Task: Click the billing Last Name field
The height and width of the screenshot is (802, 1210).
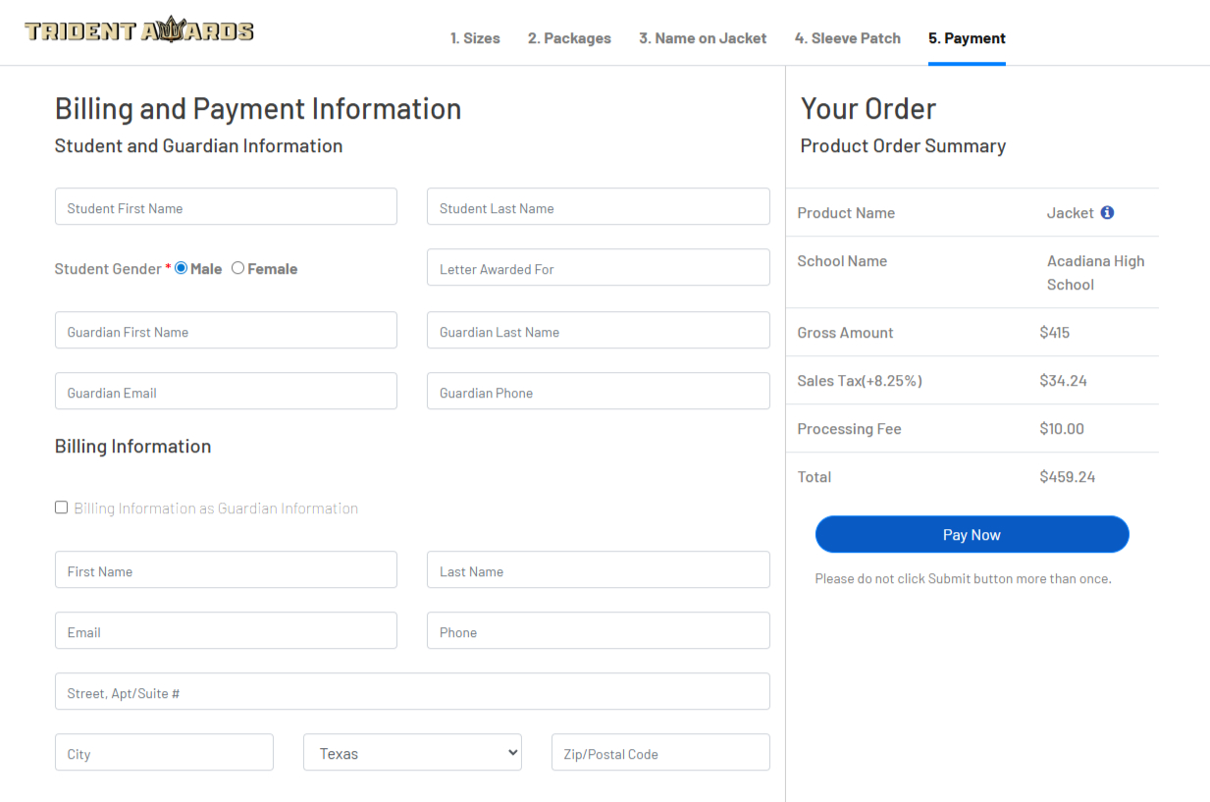Action: (x=599, y=570)
